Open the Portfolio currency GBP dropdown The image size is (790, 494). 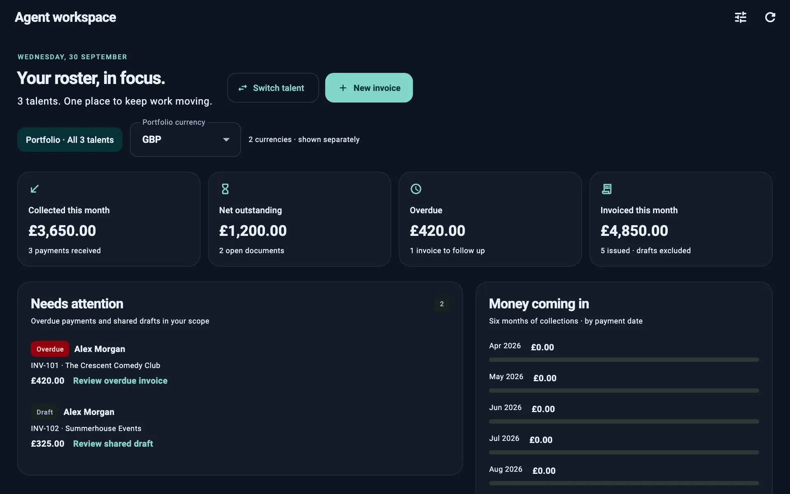coord(186,140)
